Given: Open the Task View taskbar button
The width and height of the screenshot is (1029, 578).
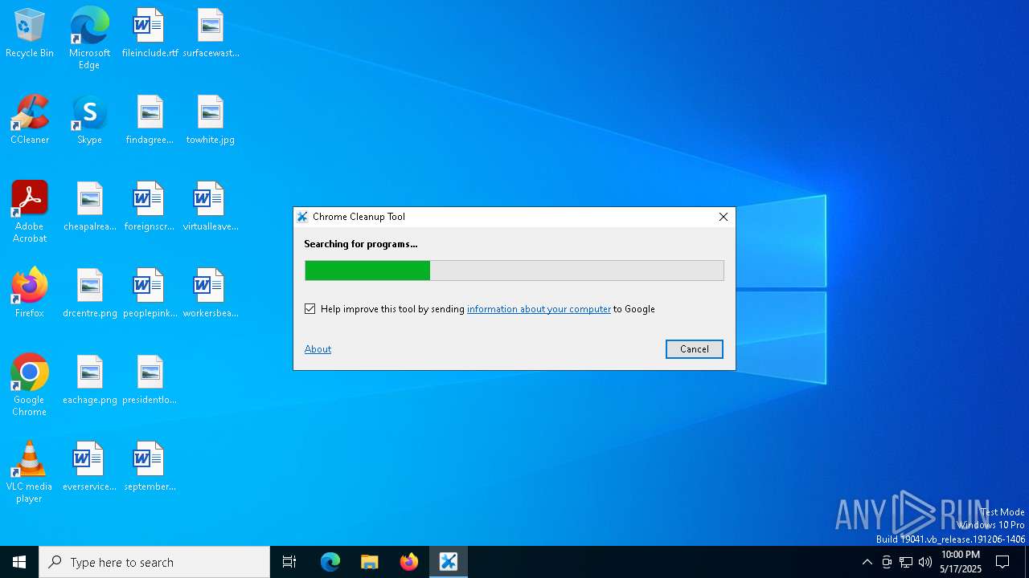Looking at the screenshot, I should pyautogui.click(x=289, y=562).
